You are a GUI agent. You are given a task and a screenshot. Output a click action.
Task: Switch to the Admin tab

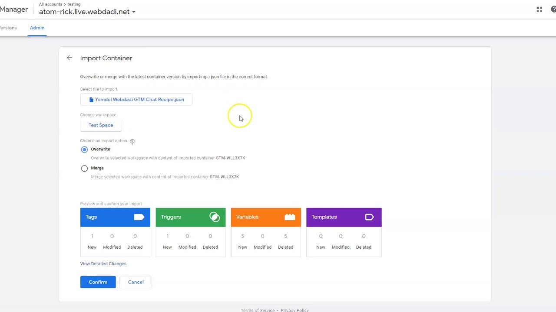pyautogui.click(x=37, y=28)
